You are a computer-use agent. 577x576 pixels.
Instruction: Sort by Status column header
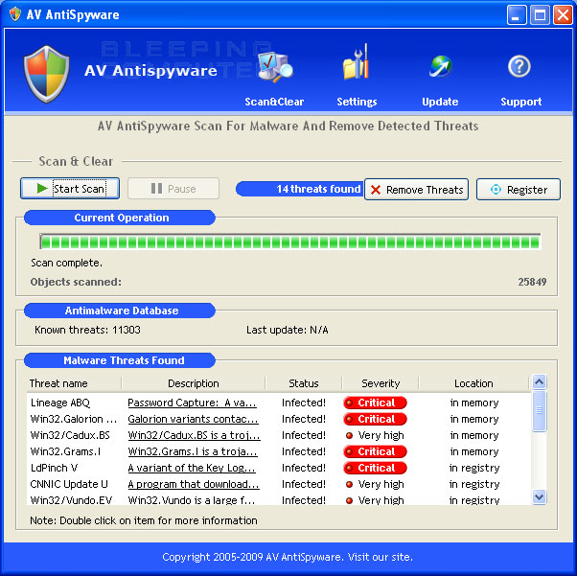tap(304, 383)
